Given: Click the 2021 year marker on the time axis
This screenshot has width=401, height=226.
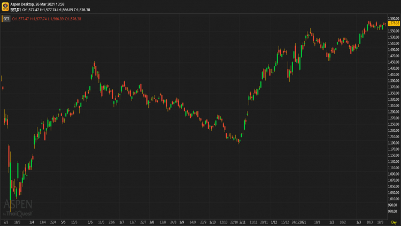Looking at the screenshot, I should pyautogui.click(x=302, y=222).
